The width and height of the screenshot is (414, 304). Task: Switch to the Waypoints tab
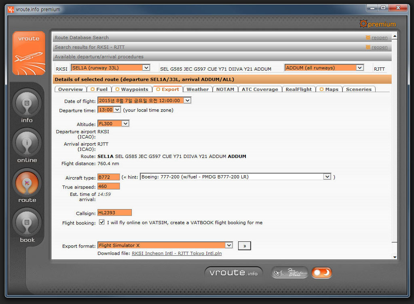132,89
